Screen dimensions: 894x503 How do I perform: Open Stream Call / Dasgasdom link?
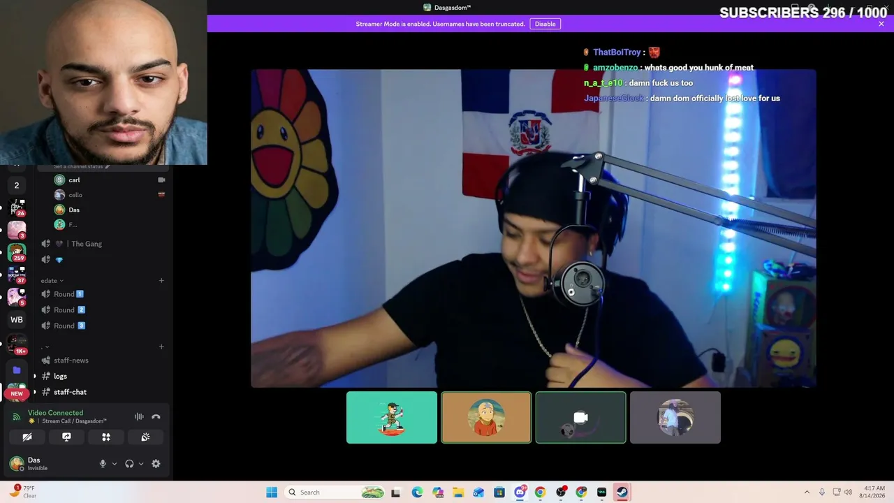[74, 421]
